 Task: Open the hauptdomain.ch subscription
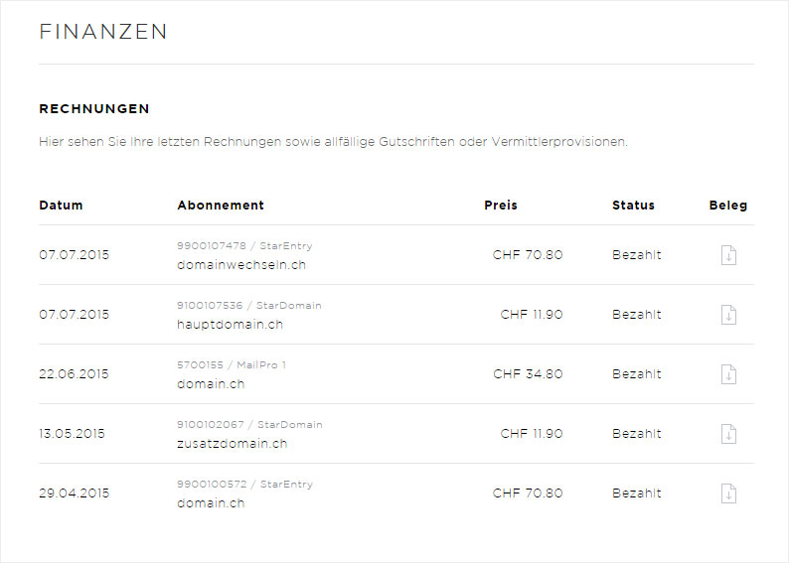tap(230, 325)
